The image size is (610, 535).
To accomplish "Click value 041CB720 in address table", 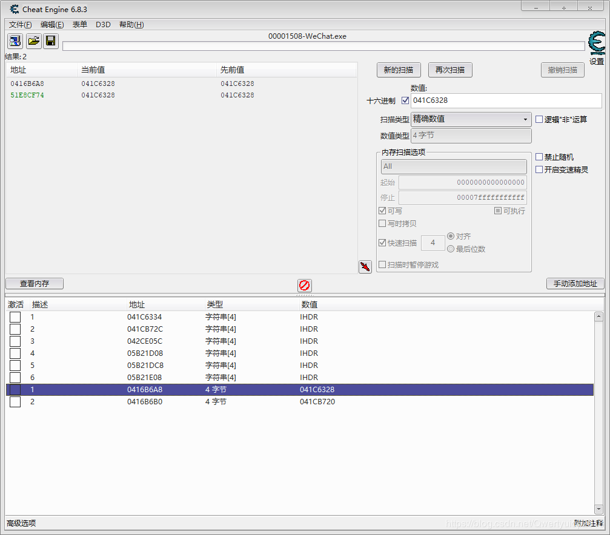I will [317, 402].
